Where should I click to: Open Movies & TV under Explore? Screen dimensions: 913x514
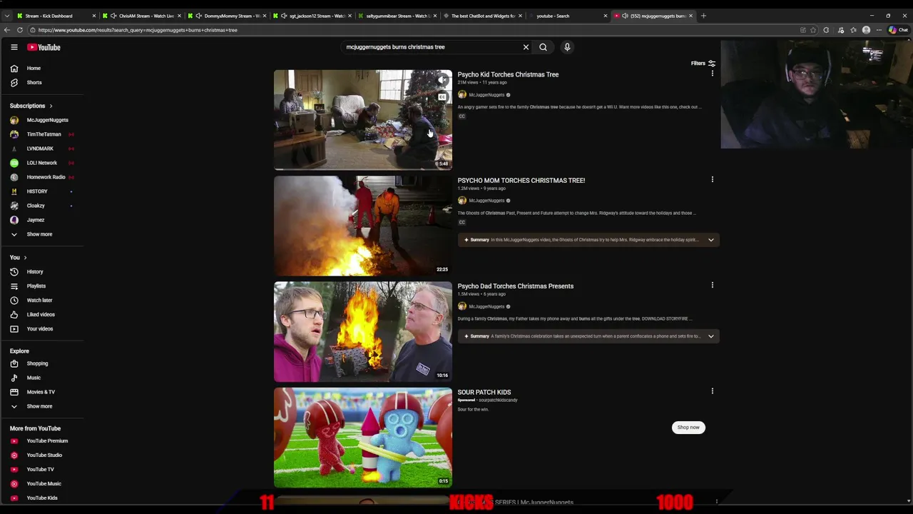[x=42, y=392]
